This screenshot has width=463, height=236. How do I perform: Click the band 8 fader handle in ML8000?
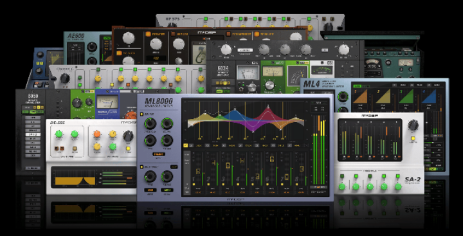301,168
